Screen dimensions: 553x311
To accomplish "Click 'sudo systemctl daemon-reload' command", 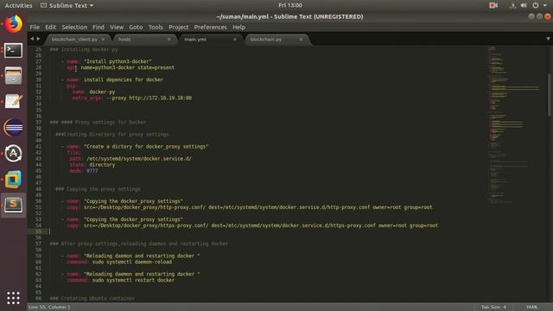I will click(132, 262).
